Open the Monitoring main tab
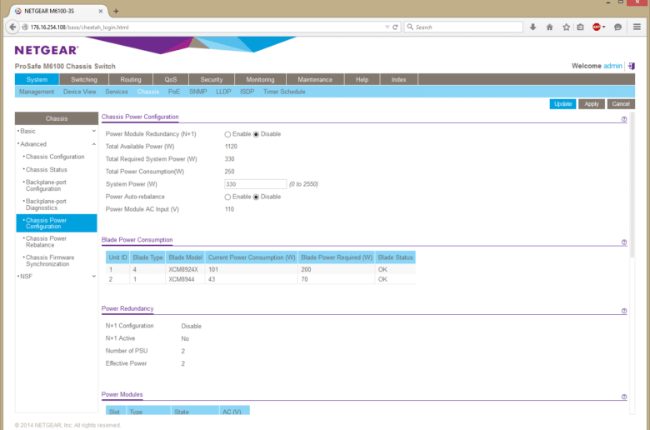The width and height of the screenshot is (650, 430). [x=260, y=79]
